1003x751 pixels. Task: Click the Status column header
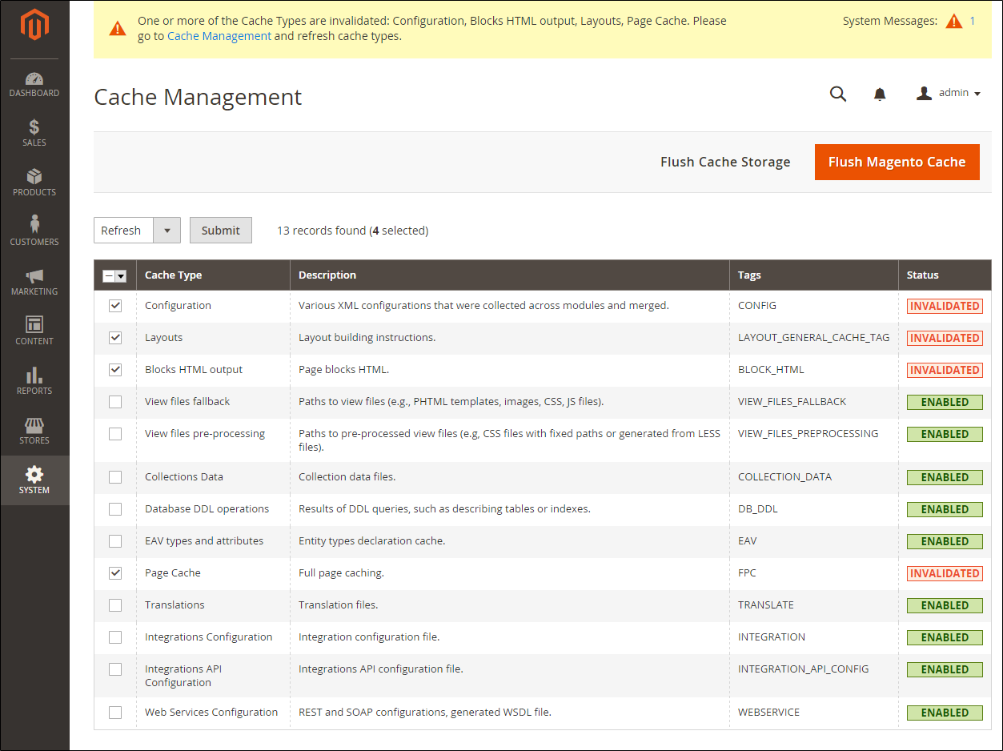pyautogui.click(x=945, y=275)
